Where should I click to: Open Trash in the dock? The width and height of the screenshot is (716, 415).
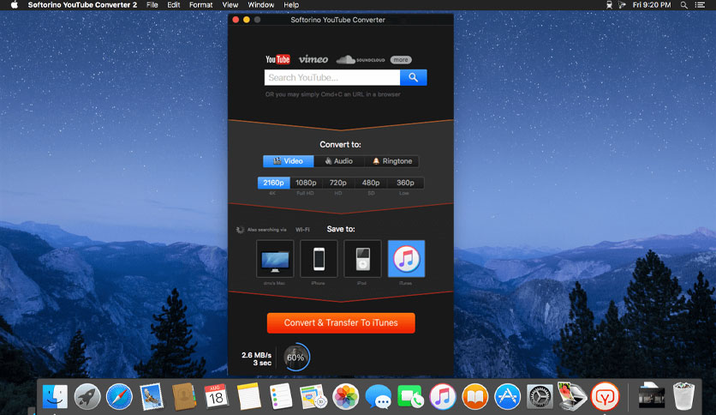click(683, 396)
